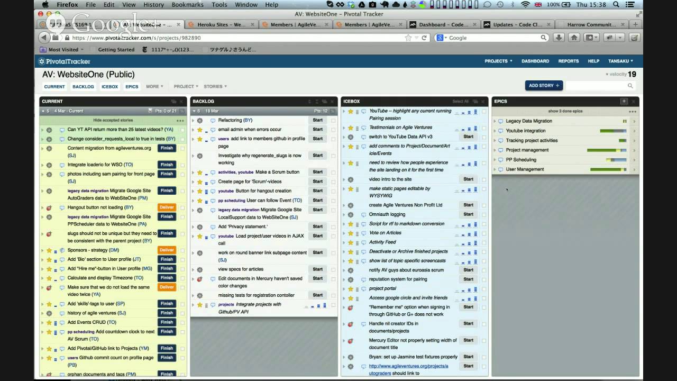677x381 pixels.
Task: Click 'show 3 done epics' link
Action: coord(565,111)
